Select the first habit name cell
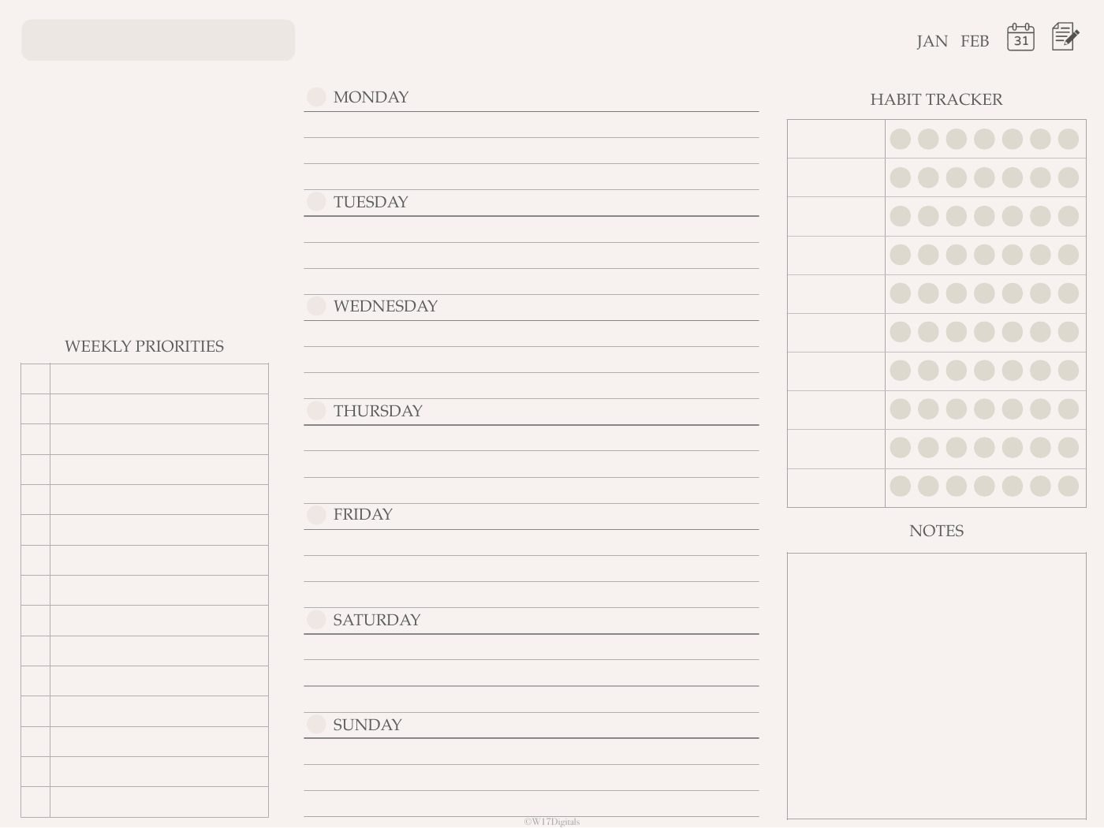1104x828 pixels. click(836, 139)
